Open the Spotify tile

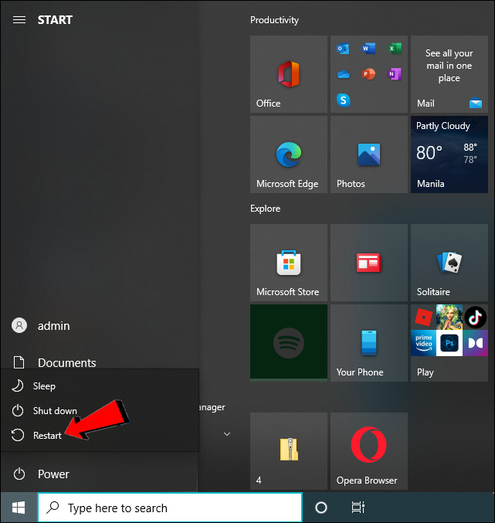pyautogui.click(x=289, y=343)
